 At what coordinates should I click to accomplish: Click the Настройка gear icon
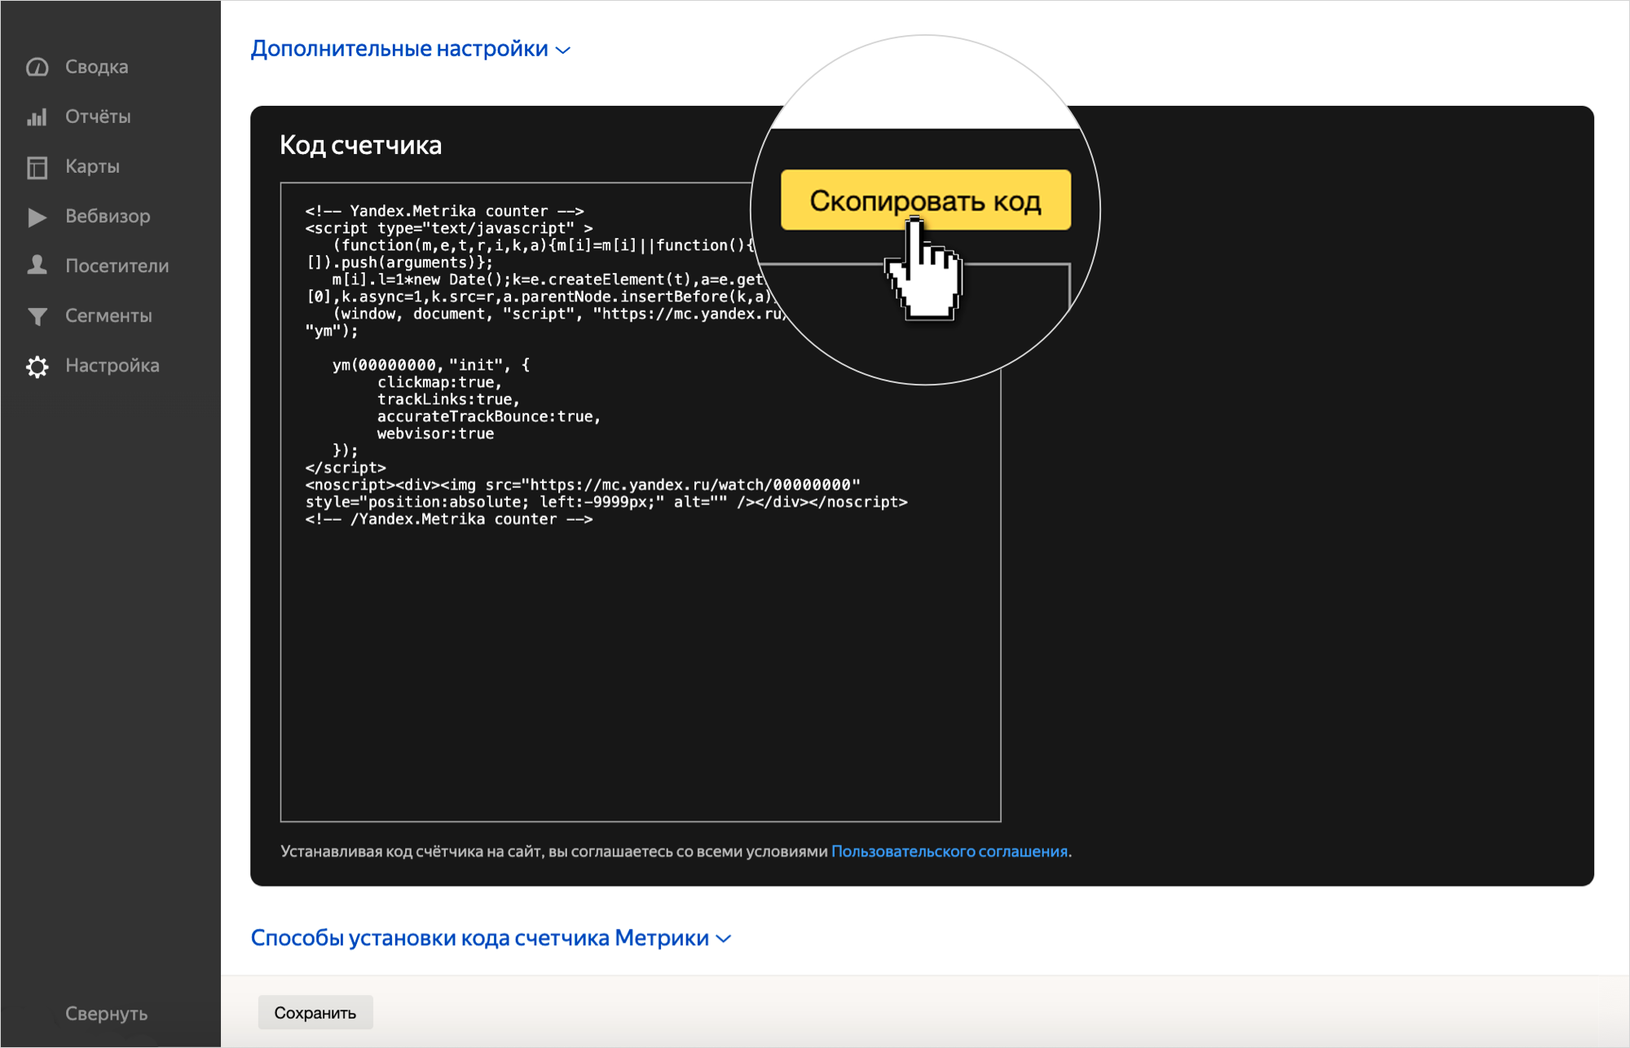pos(37,366)
